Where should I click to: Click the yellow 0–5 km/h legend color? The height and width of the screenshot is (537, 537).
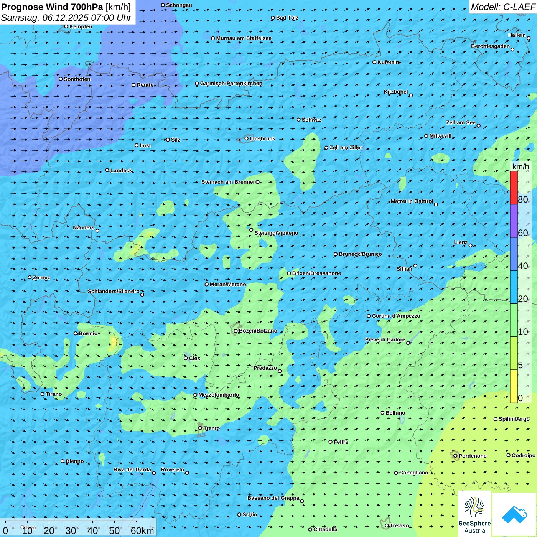(514, 386)
